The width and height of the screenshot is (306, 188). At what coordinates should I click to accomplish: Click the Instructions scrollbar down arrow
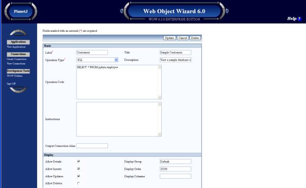pyautogui.click(x=159, y=134)
